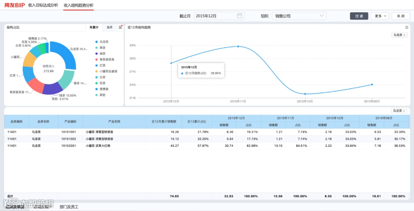Click the 2015年09月 data point on line

click(372, 84)
